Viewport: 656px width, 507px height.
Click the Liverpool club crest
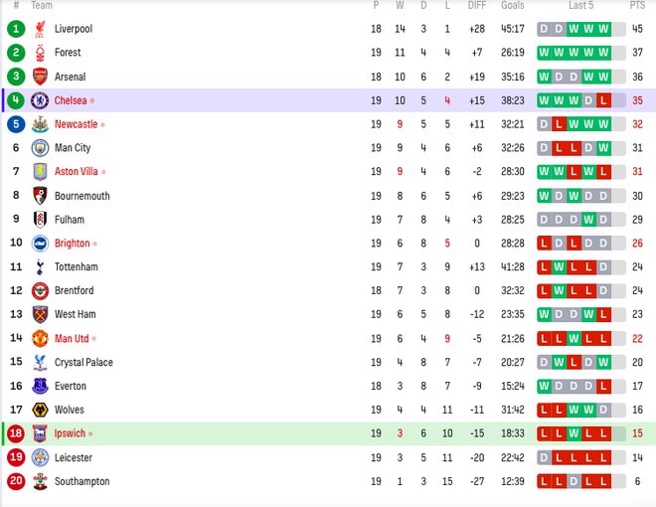(40, 29)
